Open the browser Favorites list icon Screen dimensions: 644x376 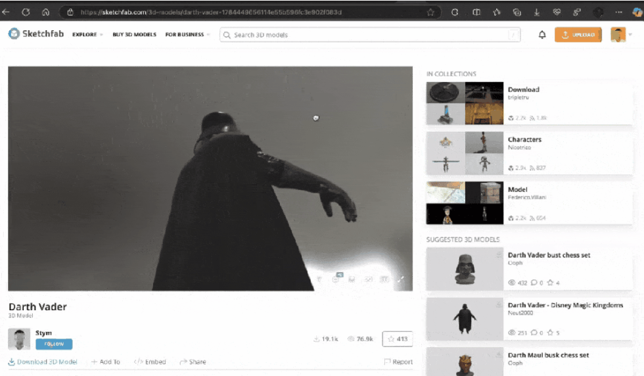tap(497, 12)
